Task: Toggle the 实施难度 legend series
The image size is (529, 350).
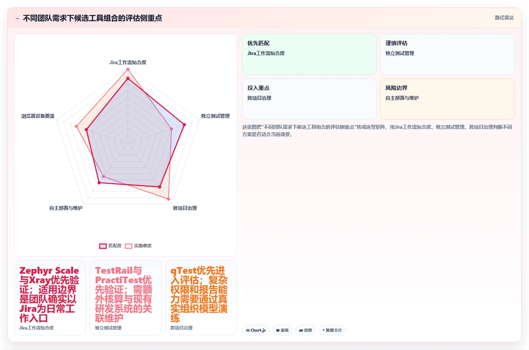Action: 138,246
